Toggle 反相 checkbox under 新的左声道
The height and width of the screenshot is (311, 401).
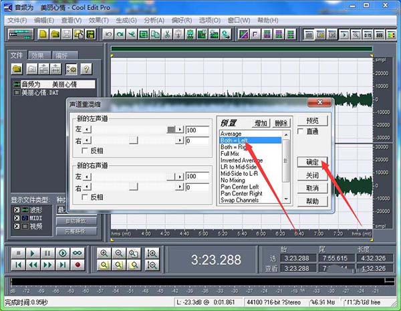click(x=84, y=150)
